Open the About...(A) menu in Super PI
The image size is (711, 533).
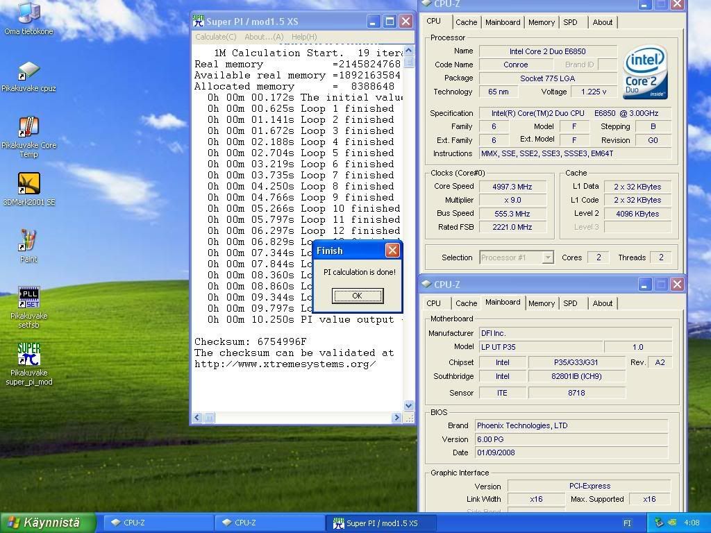coord(264,37)
